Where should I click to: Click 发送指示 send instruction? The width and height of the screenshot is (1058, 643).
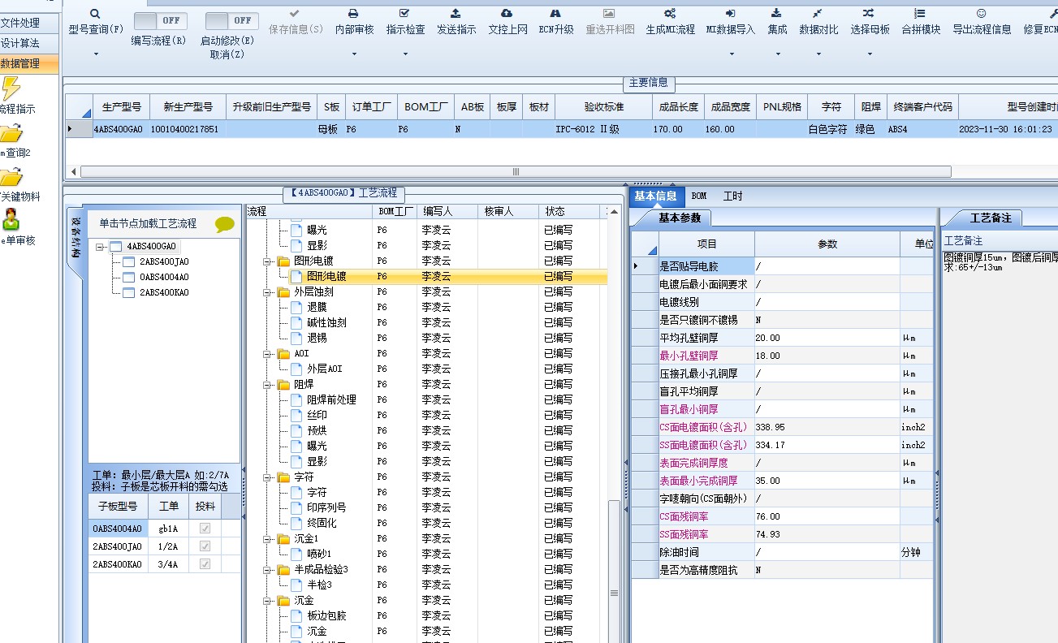click(x=456, y=22)
